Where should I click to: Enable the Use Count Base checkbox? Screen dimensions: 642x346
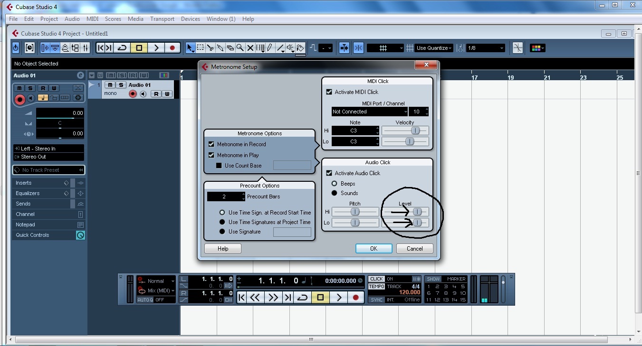pyautogui.click(x=219, y=165)
